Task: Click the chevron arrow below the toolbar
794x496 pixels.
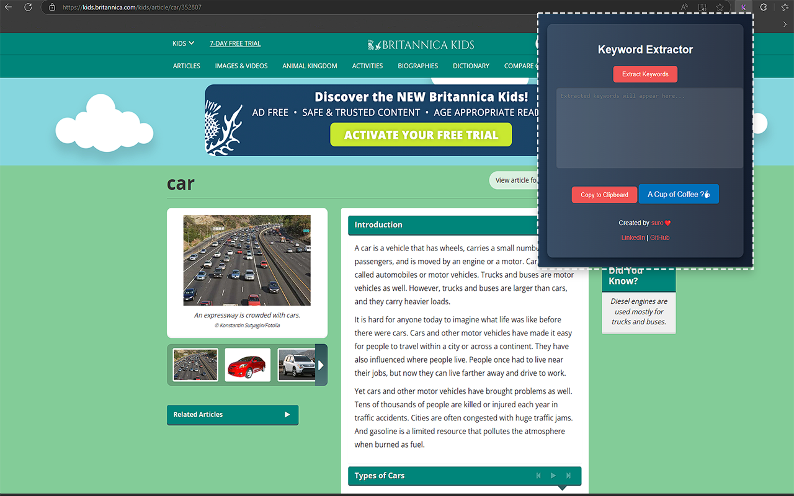Action: 785,24
